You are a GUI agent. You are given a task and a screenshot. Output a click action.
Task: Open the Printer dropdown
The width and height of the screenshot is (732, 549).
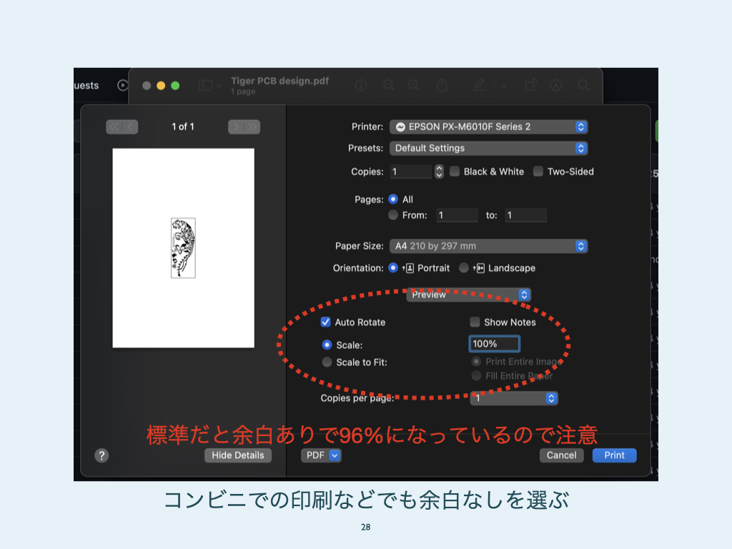click(x=489, y=127)
